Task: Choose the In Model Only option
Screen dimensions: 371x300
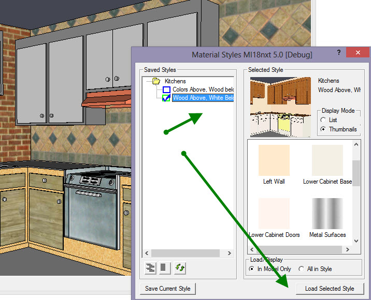Action: pyautogui.click(x=252, y=269)
